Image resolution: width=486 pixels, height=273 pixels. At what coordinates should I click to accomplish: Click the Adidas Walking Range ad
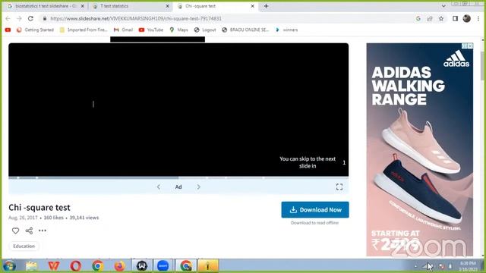(420, 150)
